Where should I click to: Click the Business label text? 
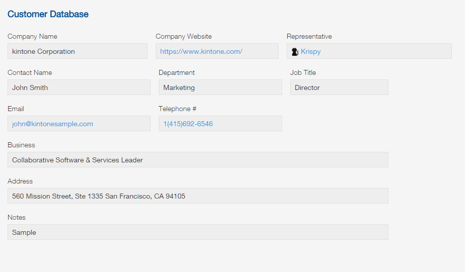(21, 145)
